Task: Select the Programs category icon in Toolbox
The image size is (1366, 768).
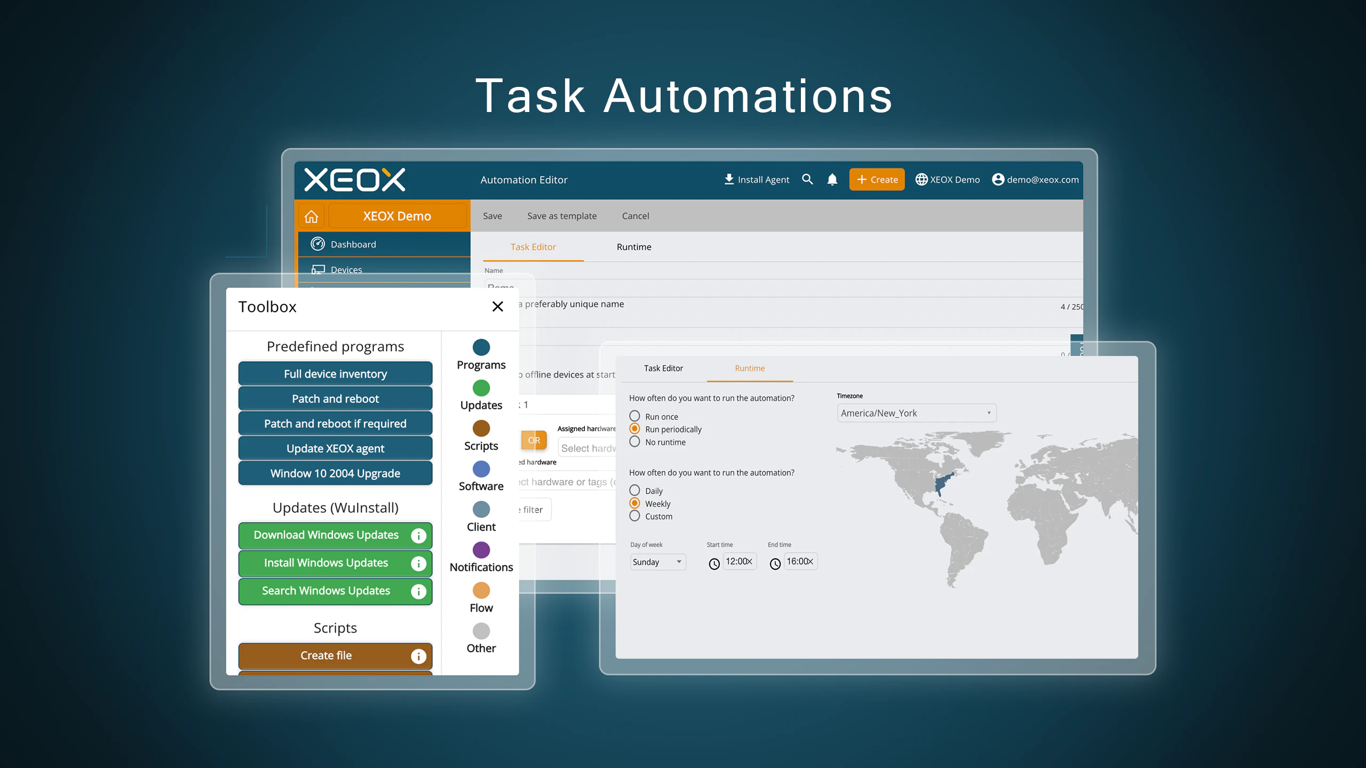Action: pyautogui.click(x=481, y=347)
